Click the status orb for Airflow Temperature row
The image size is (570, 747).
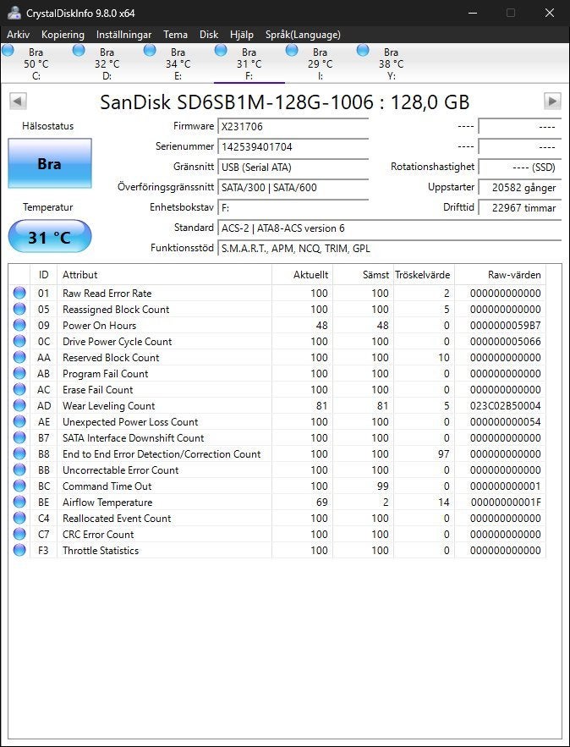[19, 503]
